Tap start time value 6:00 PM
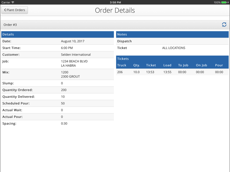This screenshot has height=172, width=230. coord(67,48)
